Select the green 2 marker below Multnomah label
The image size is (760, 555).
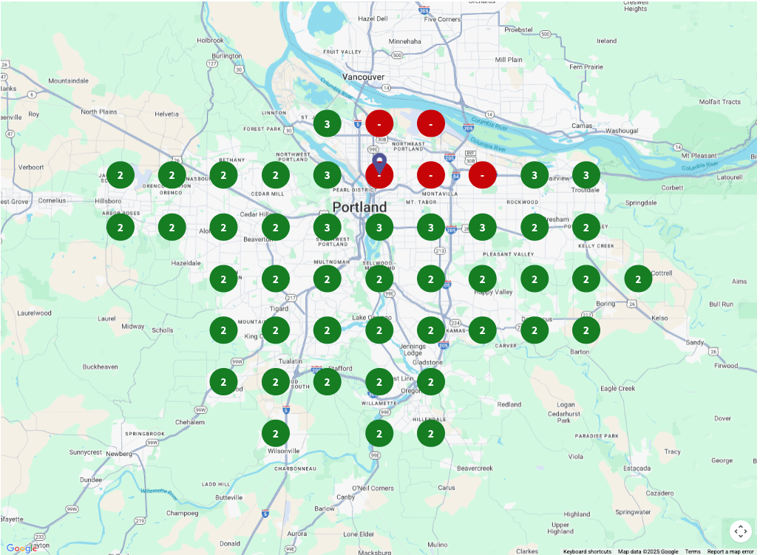(328, 279)
